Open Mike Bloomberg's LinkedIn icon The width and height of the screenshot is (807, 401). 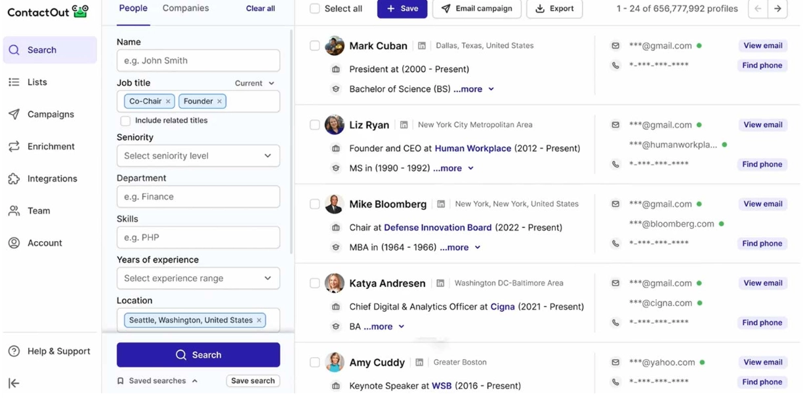pyautogui.click(x=441, y=205)
